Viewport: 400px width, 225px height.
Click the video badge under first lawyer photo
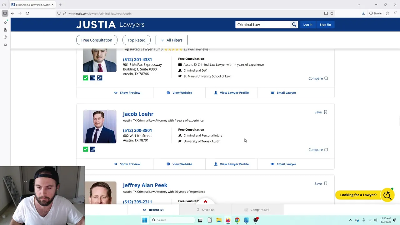(93, 78)
